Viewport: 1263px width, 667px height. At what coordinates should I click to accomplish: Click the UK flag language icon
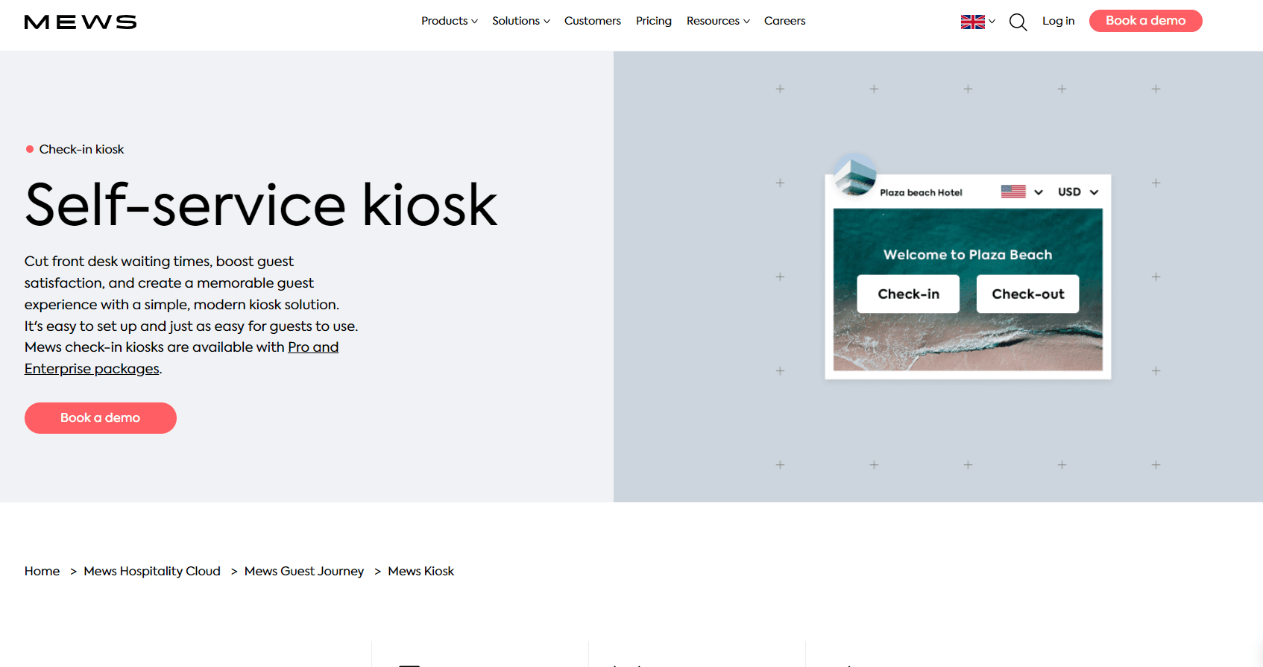tap(972, 22)
